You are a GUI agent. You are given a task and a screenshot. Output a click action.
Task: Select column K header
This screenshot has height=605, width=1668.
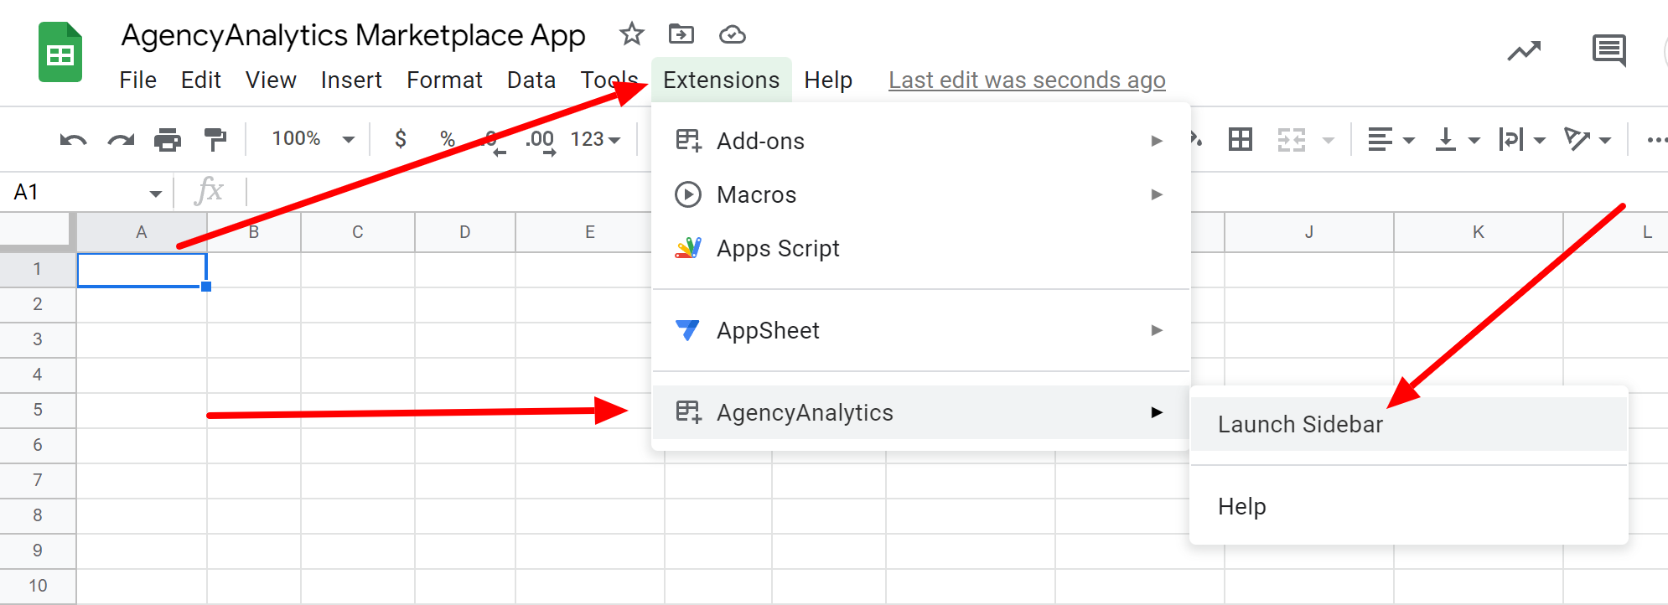(1478, 232)
